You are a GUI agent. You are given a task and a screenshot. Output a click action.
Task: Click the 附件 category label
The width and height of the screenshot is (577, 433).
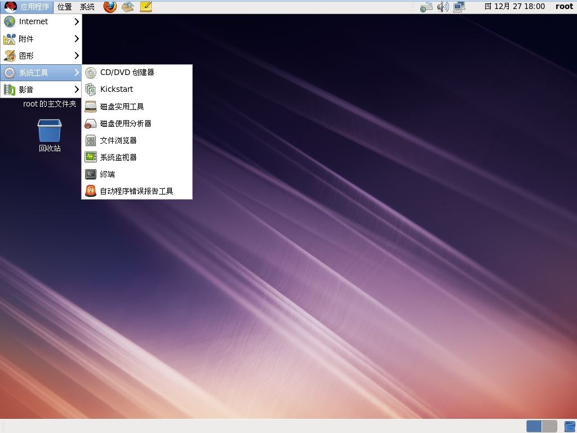(26, 39)
